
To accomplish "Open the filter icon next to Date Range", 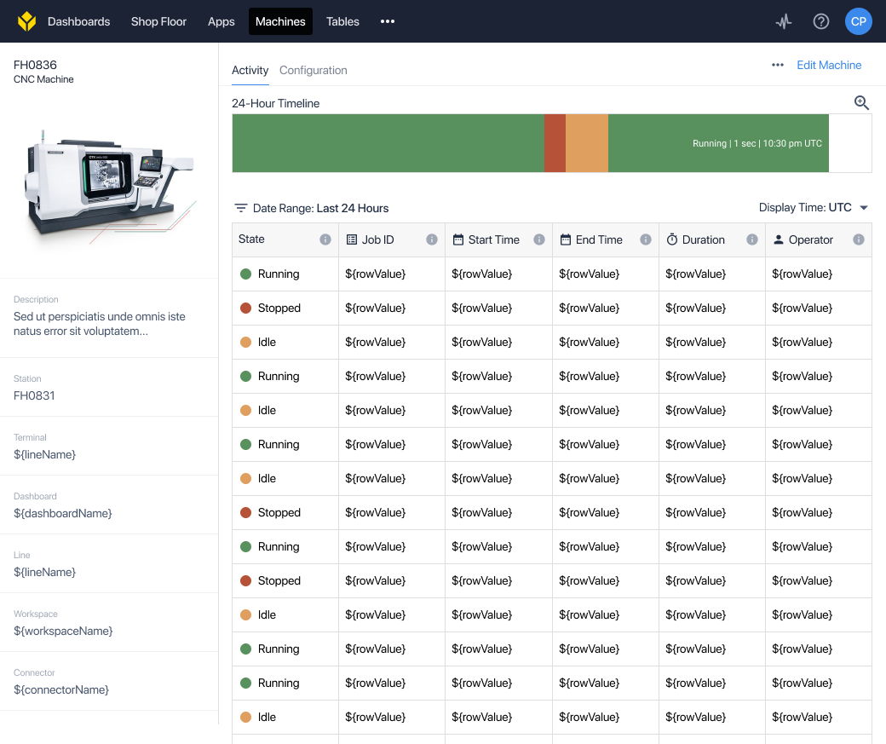I will (x=240, y=207).
